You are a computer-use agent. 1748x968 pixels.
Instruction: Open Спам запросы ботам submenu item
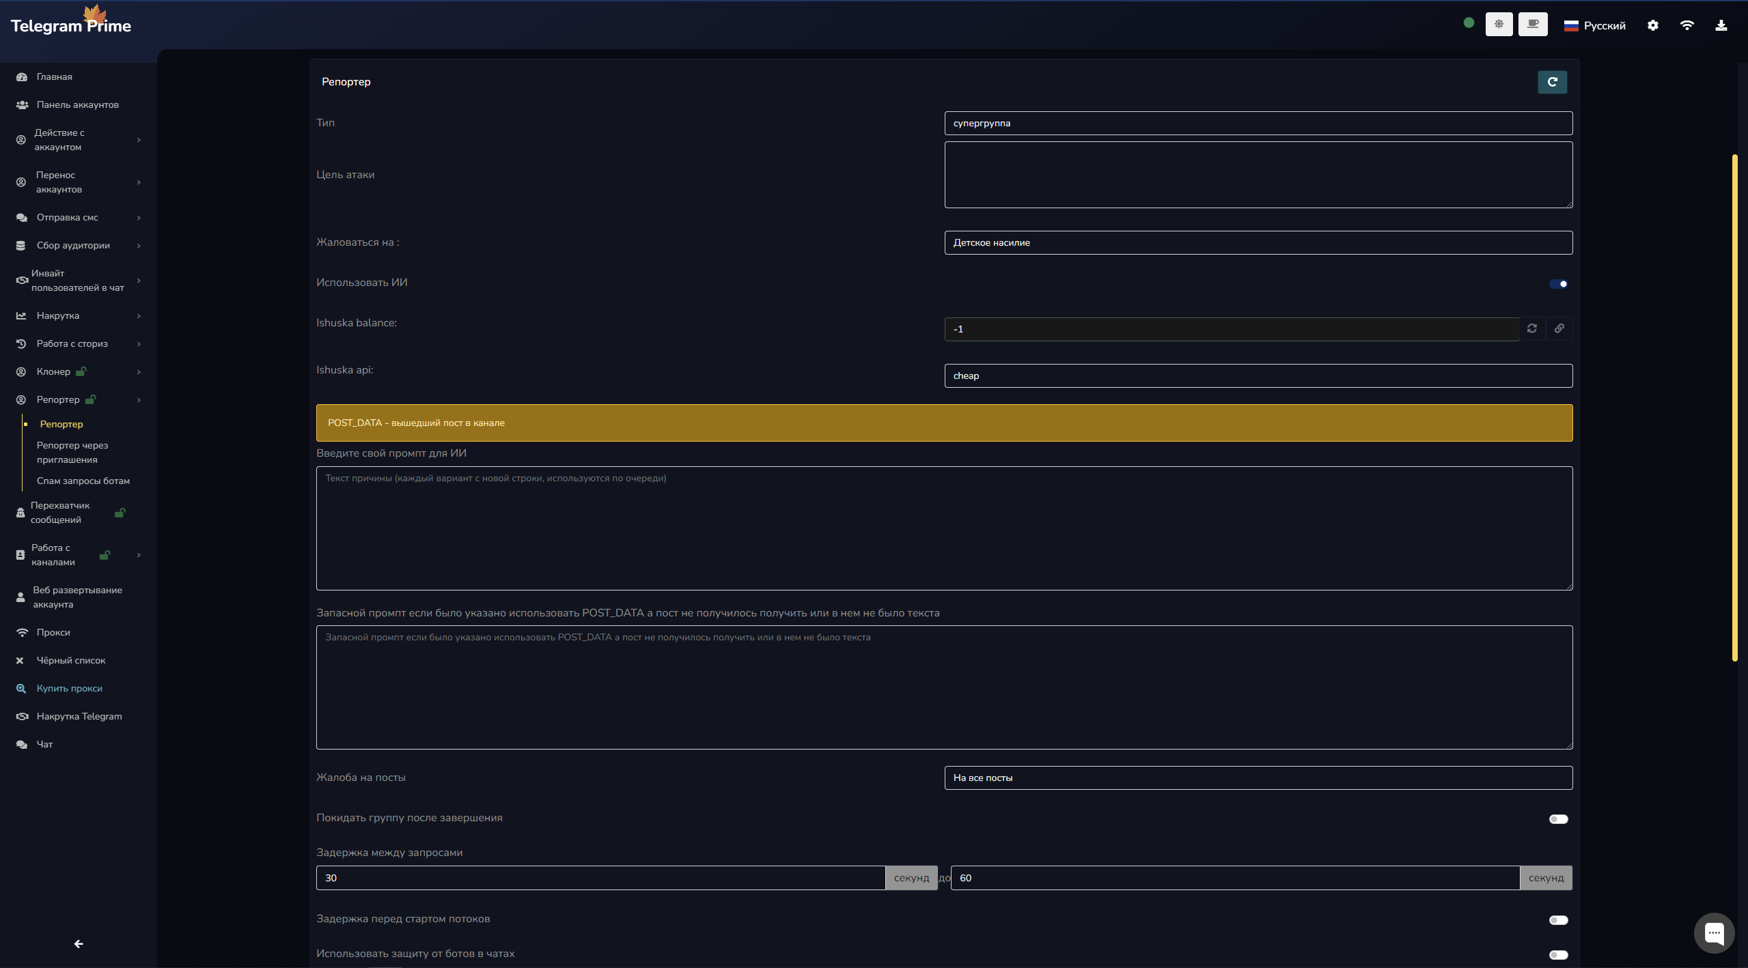(83, 481)
